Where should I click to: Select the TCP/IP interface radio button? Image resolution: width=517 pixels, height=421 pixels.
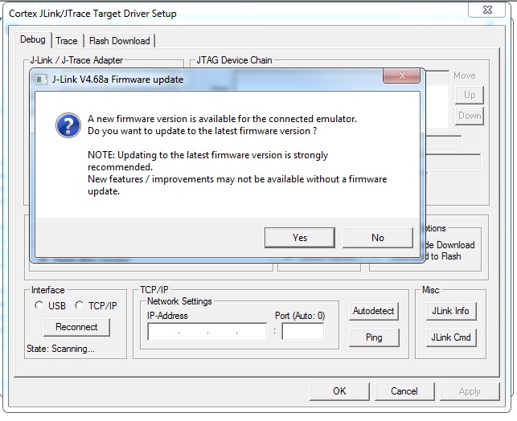pyautogui.click(x=79, y=305)
